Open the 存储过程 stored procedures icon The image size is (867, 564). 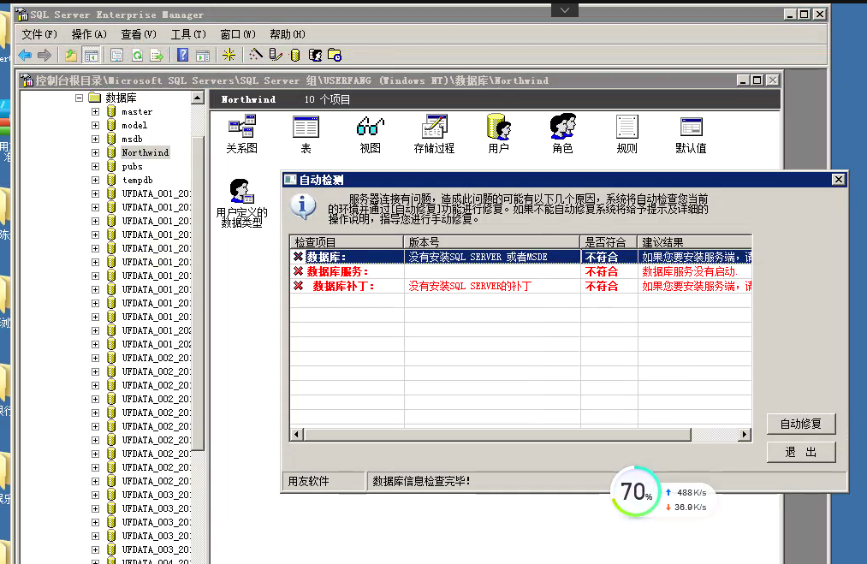434,134
